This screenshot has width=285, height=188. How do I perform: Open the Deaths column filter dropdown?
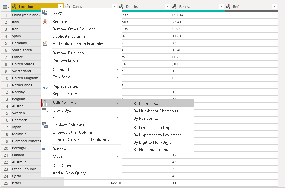click(x=167, y=7)
